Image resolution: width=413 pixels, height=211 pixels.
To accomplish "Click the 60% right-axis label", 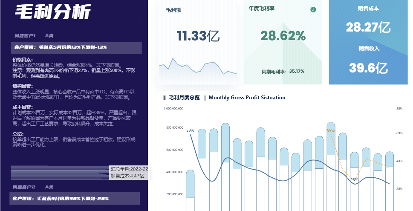I will pyautogui.click(x=399, y=133).
